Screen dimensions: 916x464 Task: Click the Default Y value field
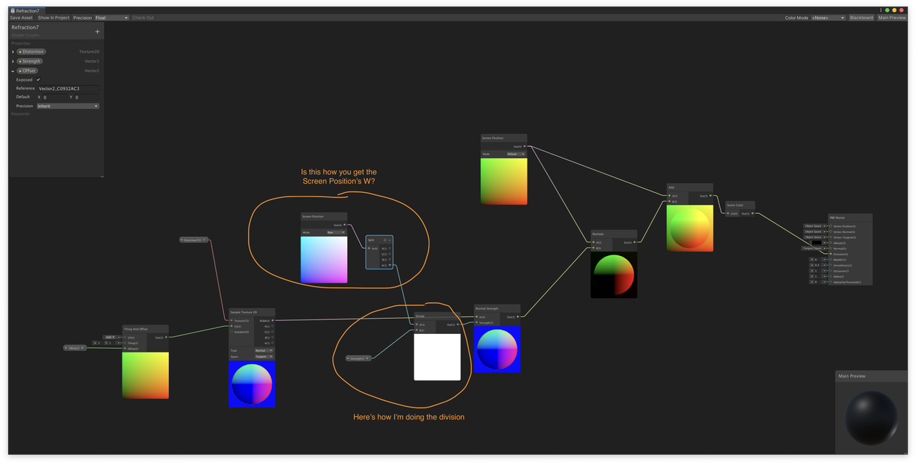87,97
